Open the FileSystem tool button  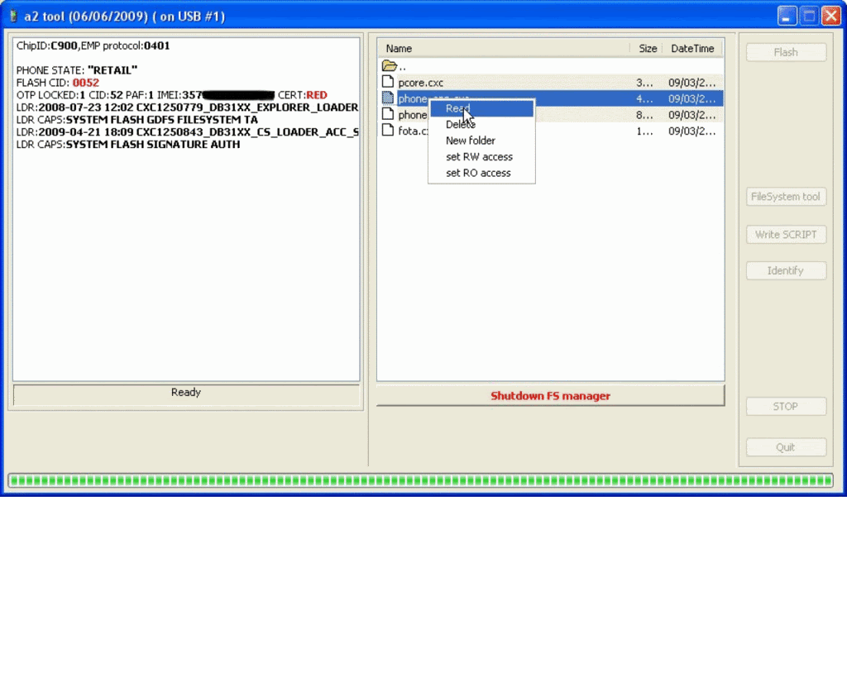pyautogui.click(x=786, y=197)
